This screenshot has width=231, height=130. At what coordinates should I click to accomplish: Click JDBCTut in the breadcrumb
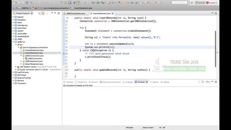[x=25, y=8]
